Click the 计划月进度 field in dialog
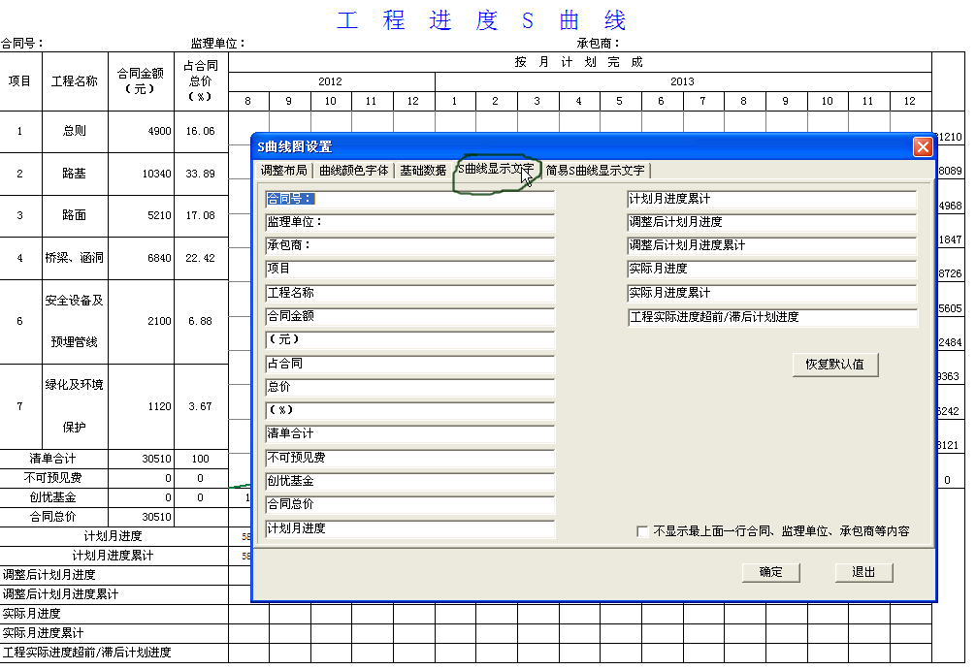The width and height of the screenshot is (976, 670). (x=409, y=528)
